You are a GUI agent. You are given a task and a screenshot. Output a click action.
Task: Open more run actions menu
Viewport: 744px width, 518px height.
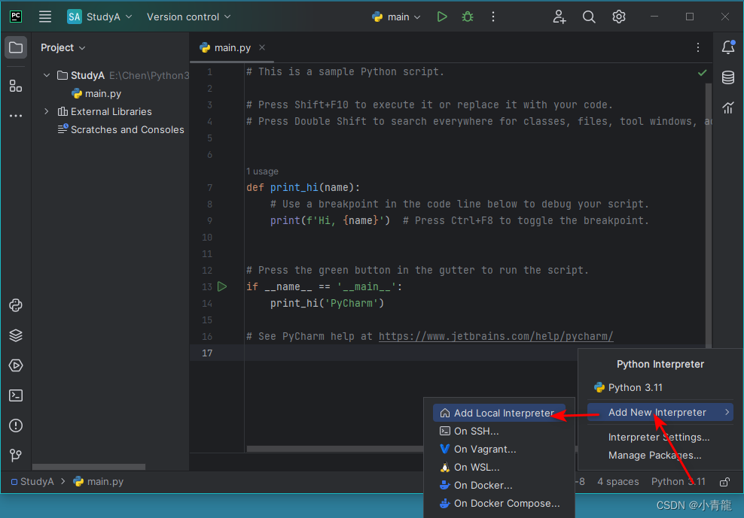493,17
